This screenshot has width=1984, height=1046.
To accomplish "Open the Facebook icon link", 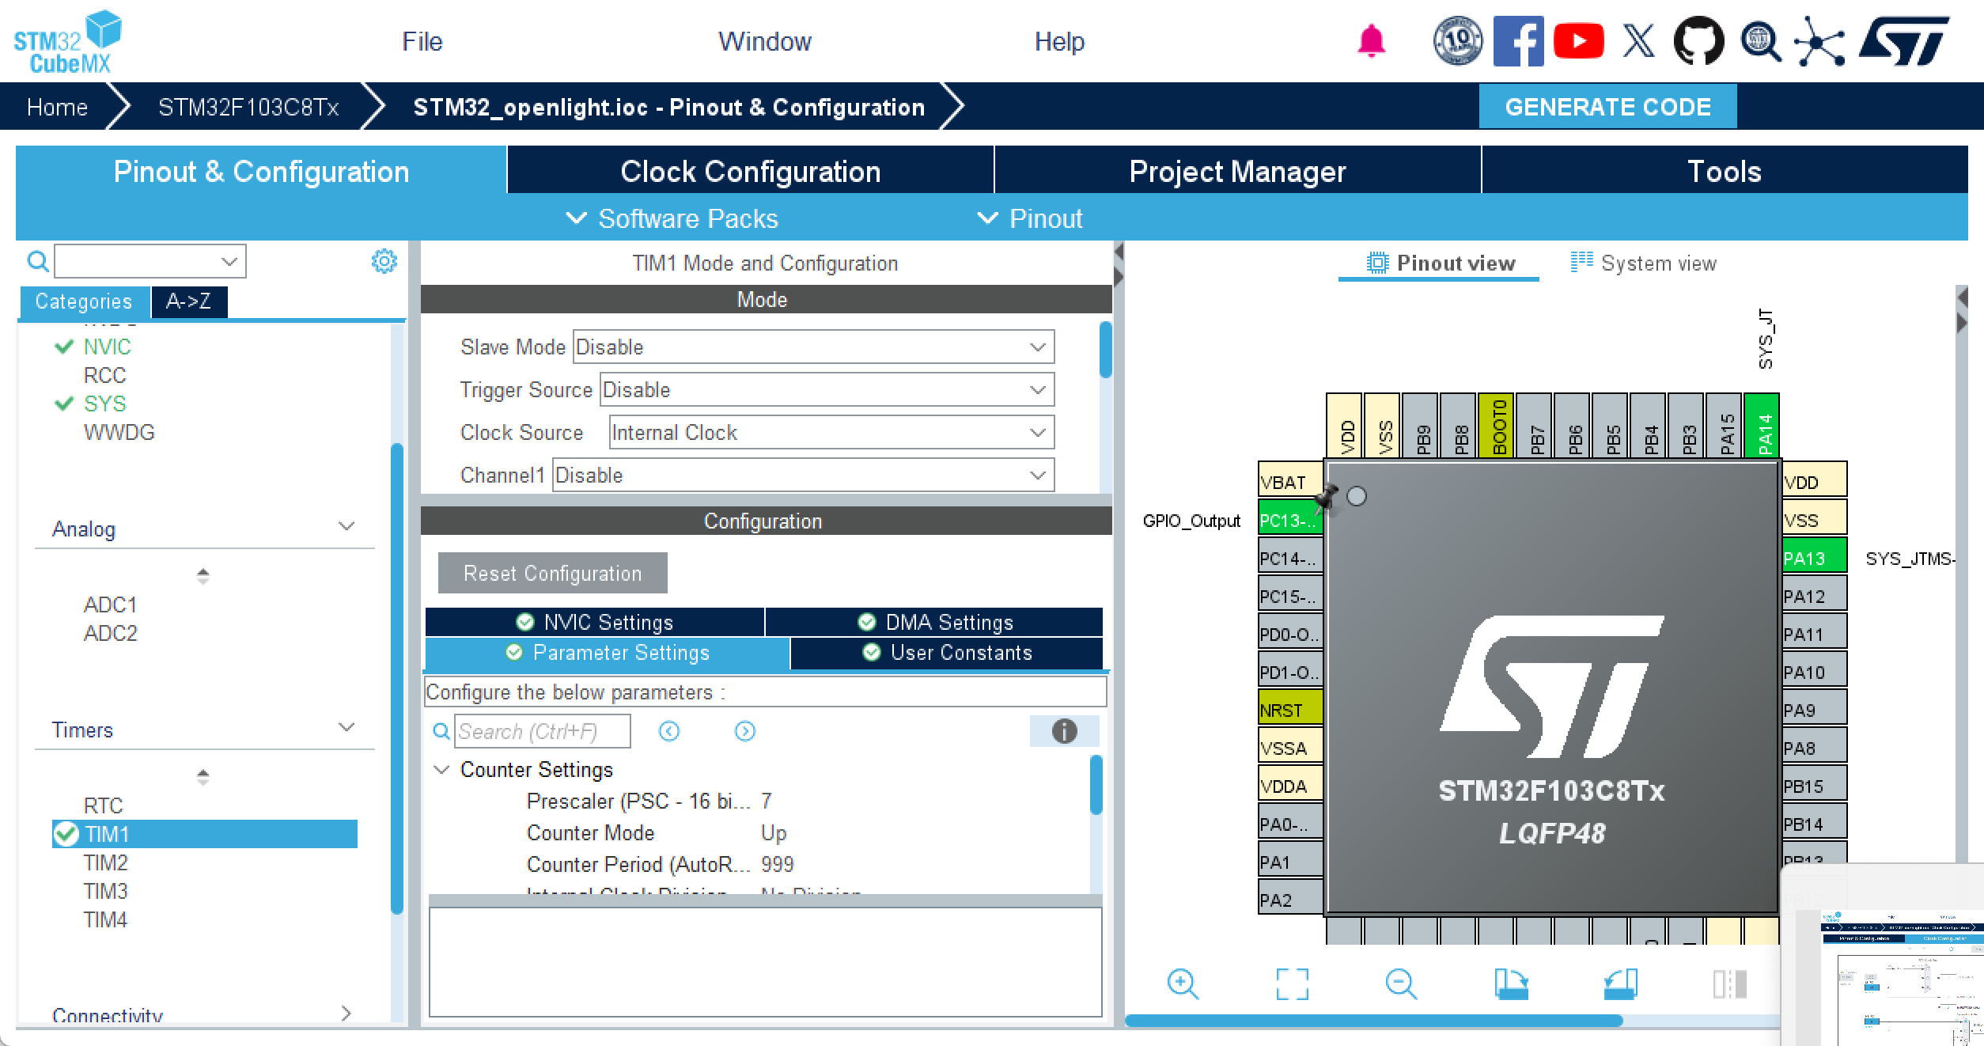I will tap(1518, 40).
